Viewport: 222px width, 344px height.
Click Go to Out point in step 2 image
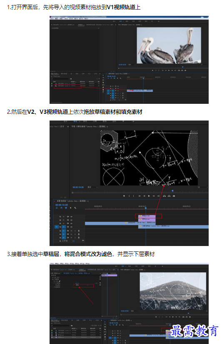[158, 196]
